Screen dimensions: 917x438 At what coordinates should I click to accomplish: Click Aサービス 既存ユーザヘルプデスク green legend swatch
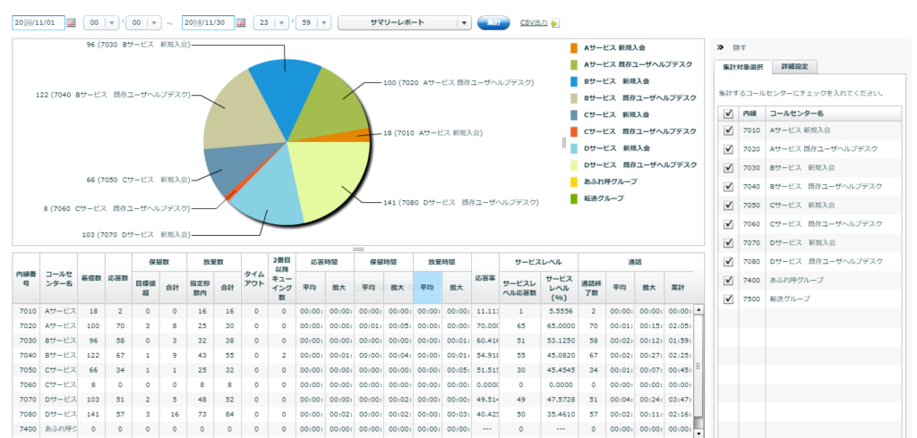point(574,64)
